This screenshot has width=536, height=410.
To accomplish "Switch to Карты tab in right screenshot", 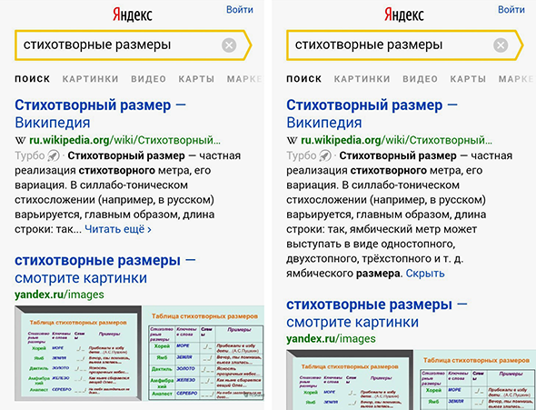I will (x=468, y=79).
